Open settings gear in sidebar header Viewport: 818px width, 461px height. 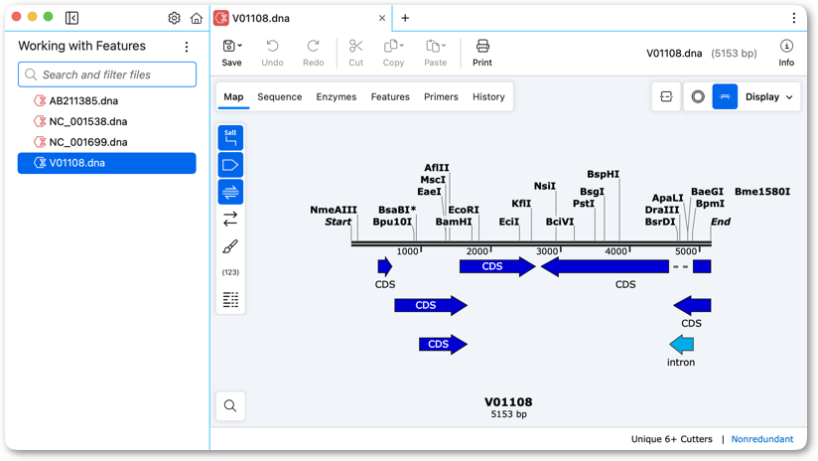coord(175,18)
